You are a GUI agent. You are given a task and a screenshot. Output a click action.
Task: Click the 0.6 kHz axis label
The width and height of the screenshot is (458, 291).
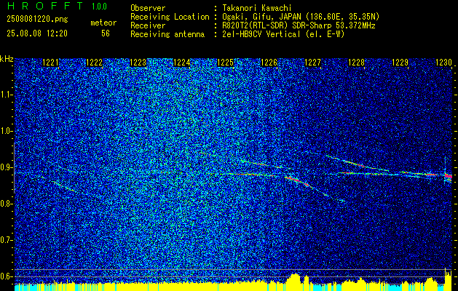tap(5, 276)
